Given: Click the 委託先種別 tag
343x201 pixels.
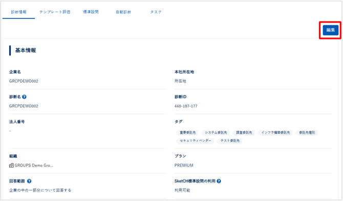Looking at the screenshot, I should [x=307, y=133].
